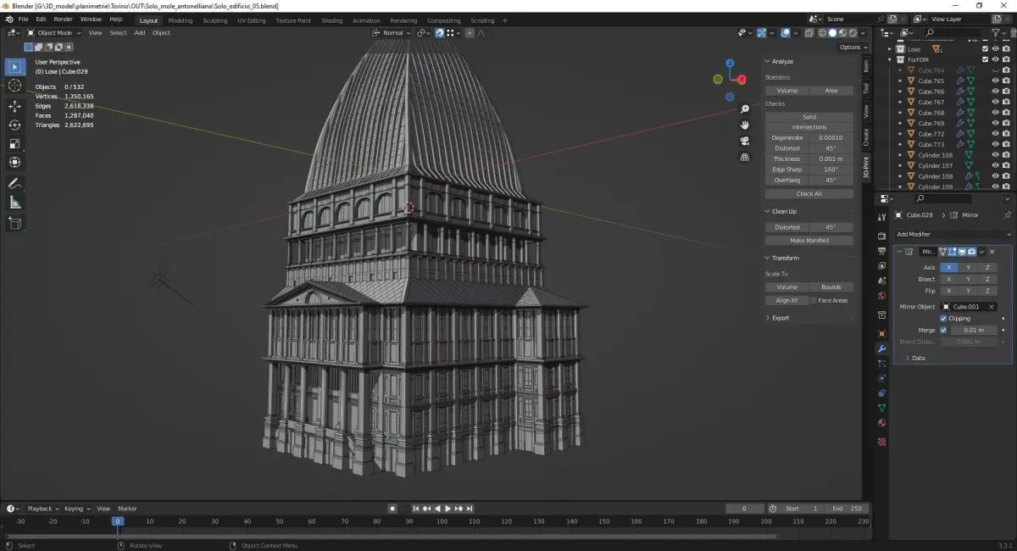1017x551 pixels.
Task: Click the Check All button
Action: [x=809, y=193]
